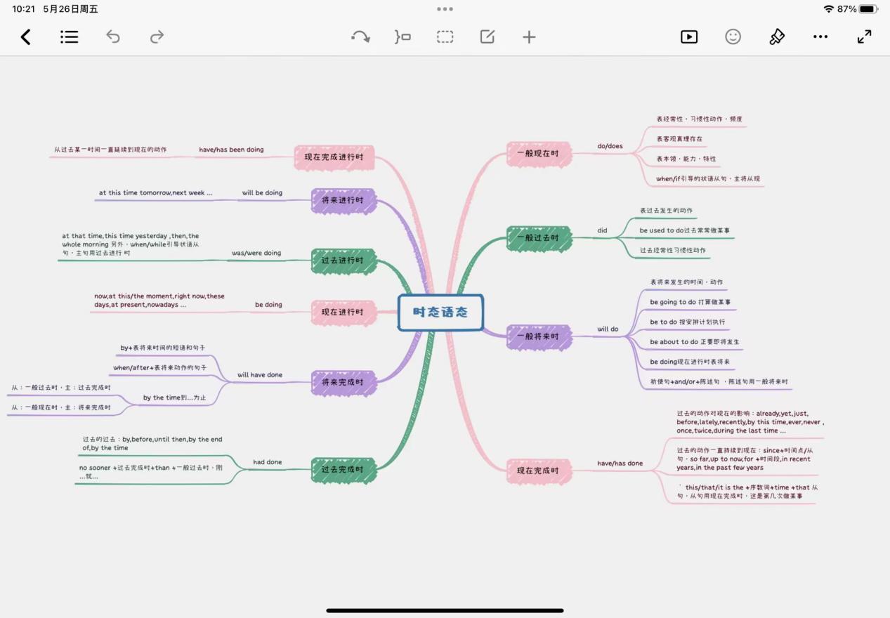
Task: Insert a summary bracket
Action: tap(403, 37)
